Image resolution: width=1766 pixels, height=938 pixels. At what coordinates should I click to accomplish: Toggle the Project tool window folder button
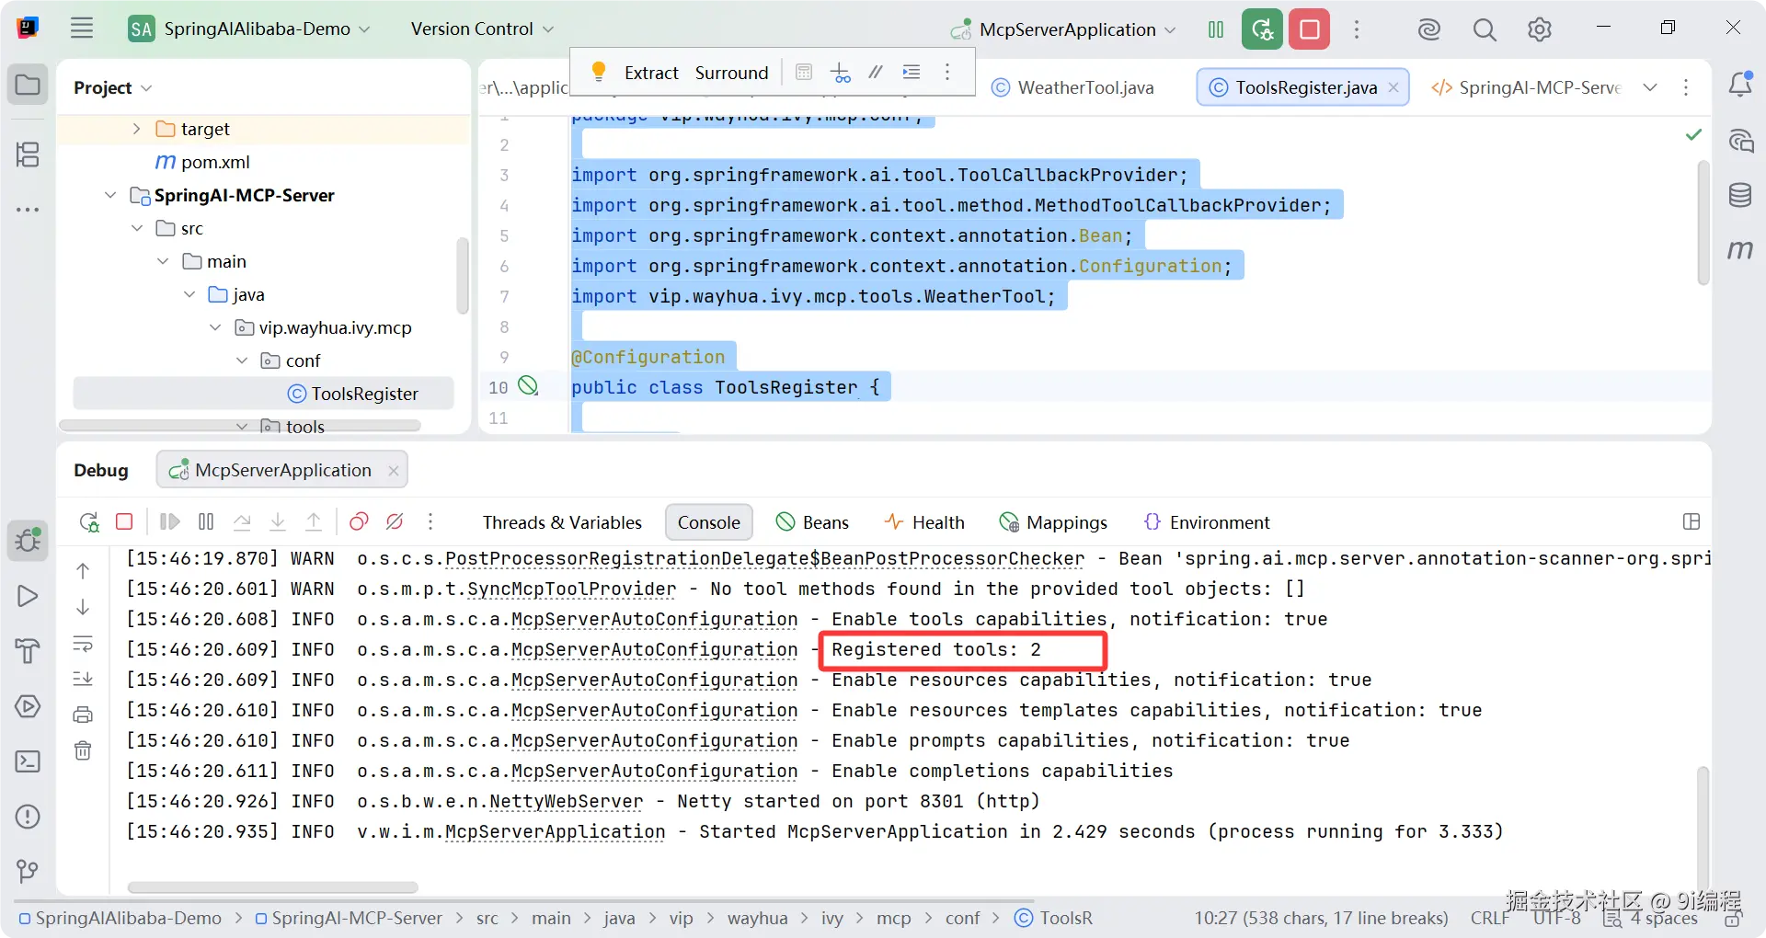pyautogui.click(x=28, y=85)
